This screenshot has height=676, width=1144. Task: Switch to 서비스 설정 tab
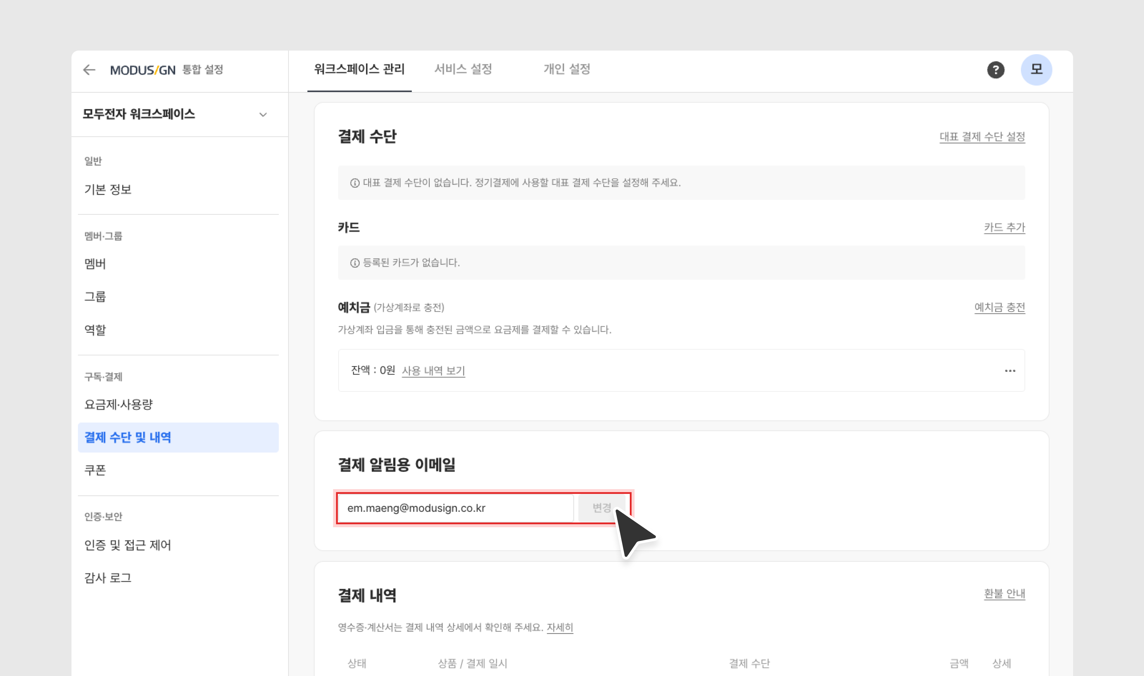click(463, 69)
